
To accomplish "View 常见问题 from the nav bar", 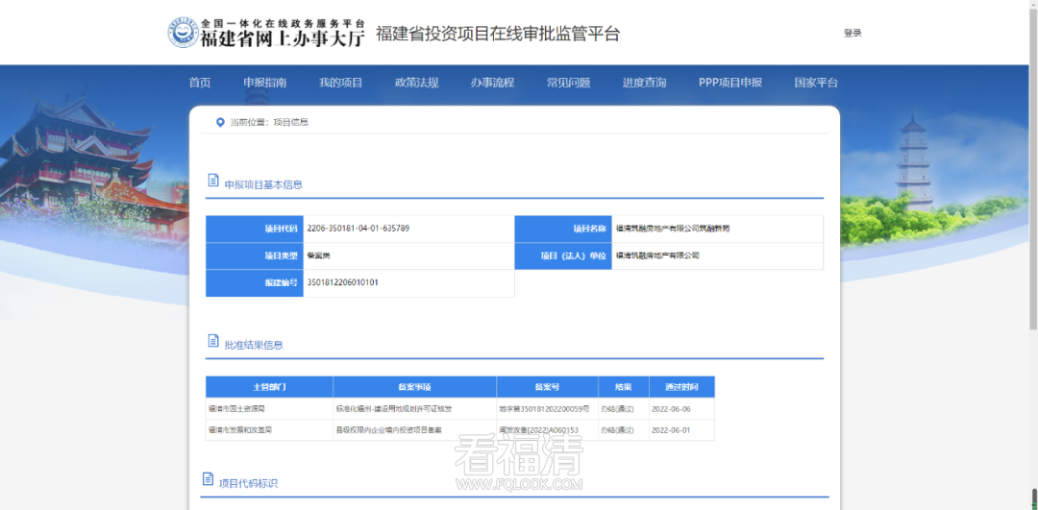I will pos(568,83).
